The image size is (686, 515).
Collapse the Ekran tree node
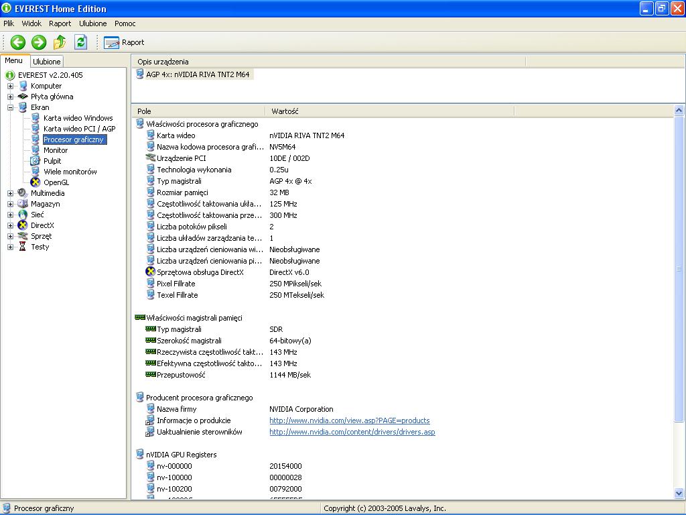(x=11, y=107)
